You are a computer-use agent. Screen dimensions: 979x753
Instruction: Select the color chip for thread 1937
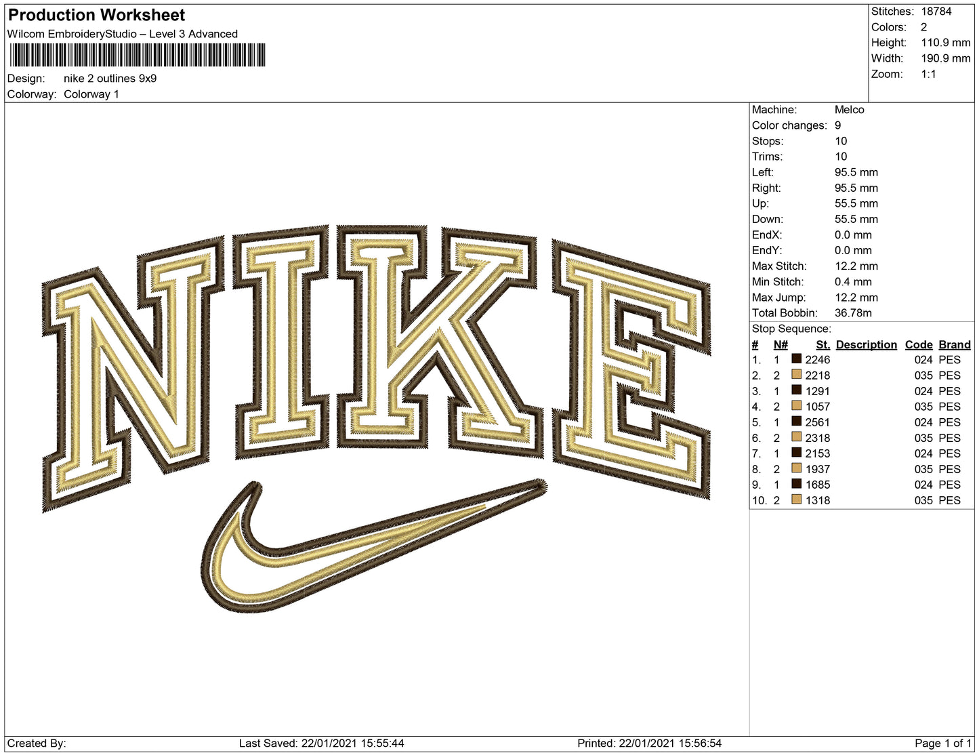click(x=796, y=468)
